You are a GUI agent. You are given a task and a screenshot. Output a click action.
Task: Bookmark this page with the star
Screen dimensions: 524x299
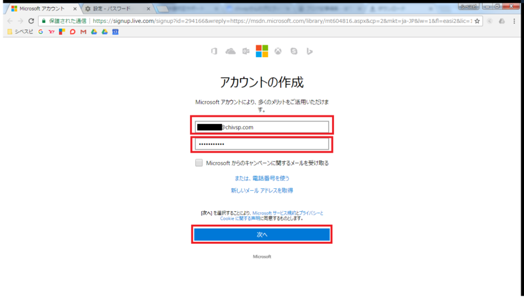click(x=477, y=21)
